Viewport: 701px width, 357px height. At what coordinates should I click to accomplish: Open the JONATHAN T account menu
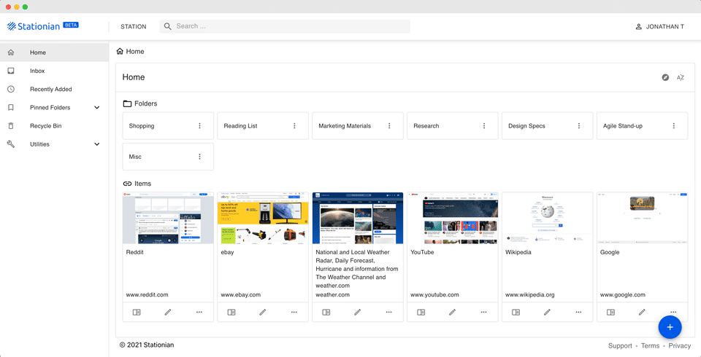pos(660,27)
